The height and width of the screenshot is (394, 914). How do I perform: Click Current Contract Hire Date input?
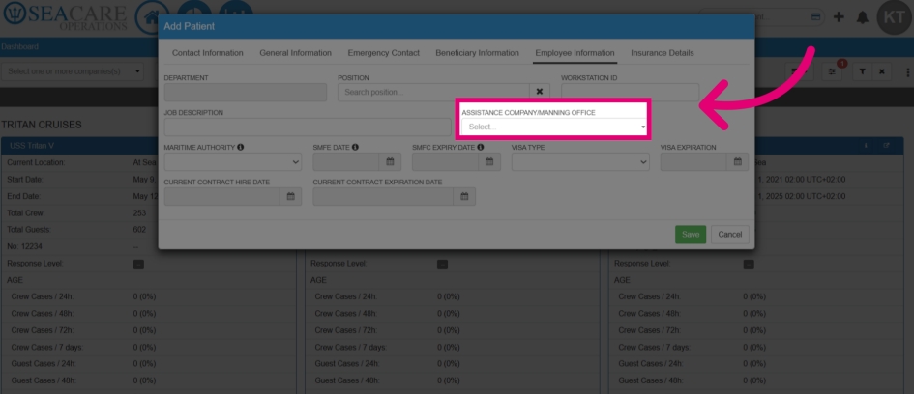[222, 197]
